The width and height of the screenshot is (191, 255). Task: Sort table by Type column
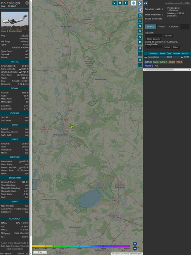169,53
